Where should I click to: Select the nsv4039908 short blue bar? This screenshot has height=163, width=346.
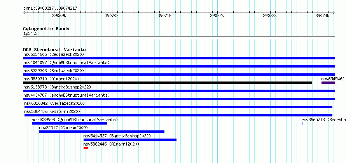point(69,123)
